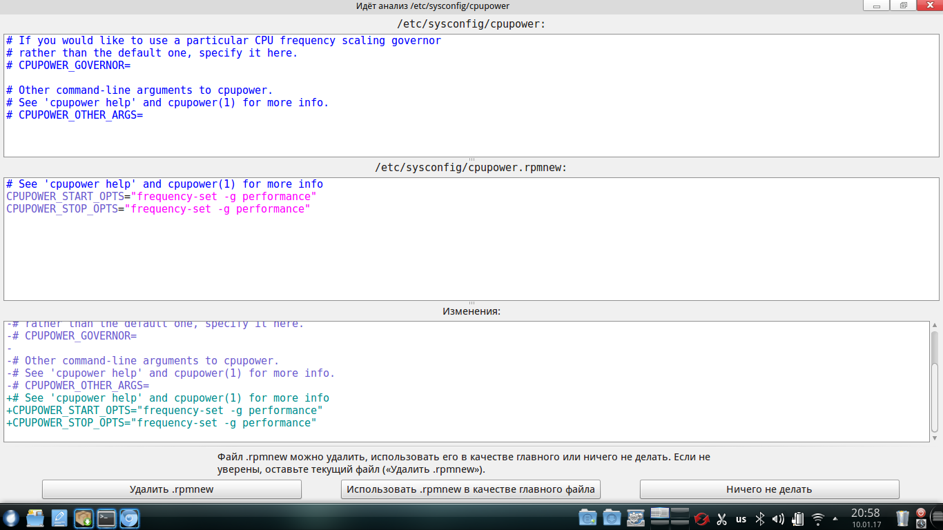This screenshot has height=530, width=943.
Task: Open the Chromium browser taskbar icon
Action: tap(129, 518)
